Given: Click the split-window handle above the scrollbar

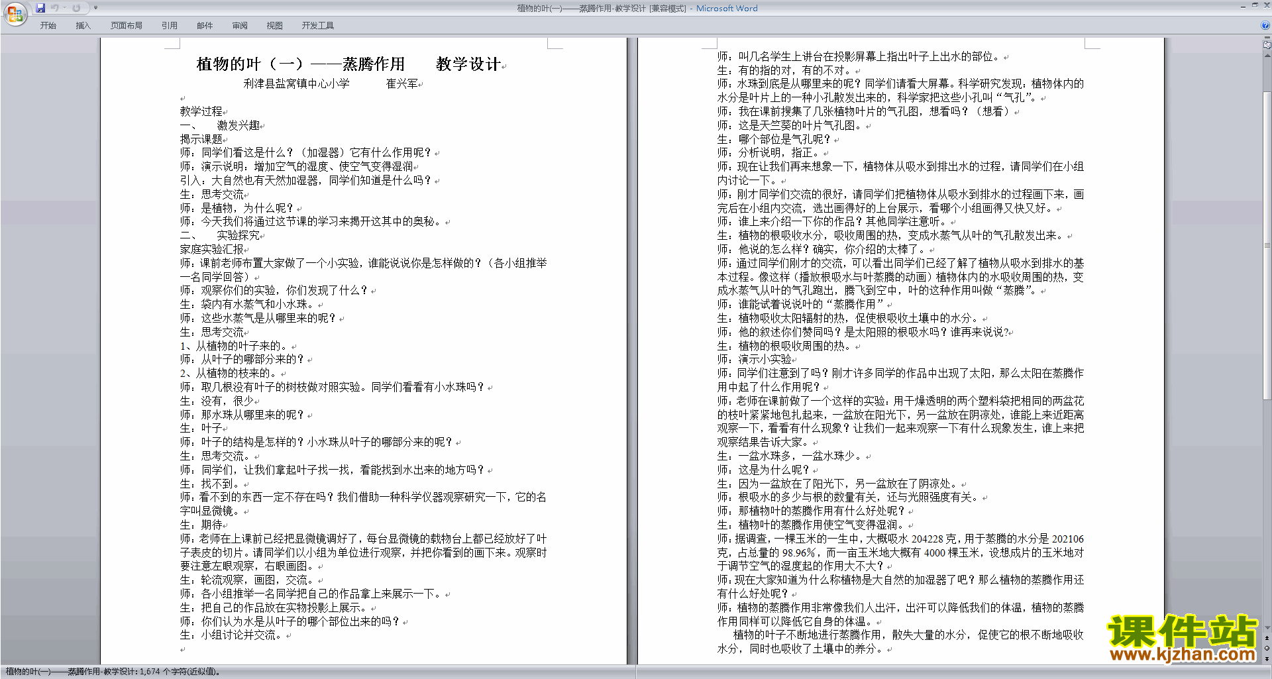Looking at the screenshot, I should (1267, 38).
